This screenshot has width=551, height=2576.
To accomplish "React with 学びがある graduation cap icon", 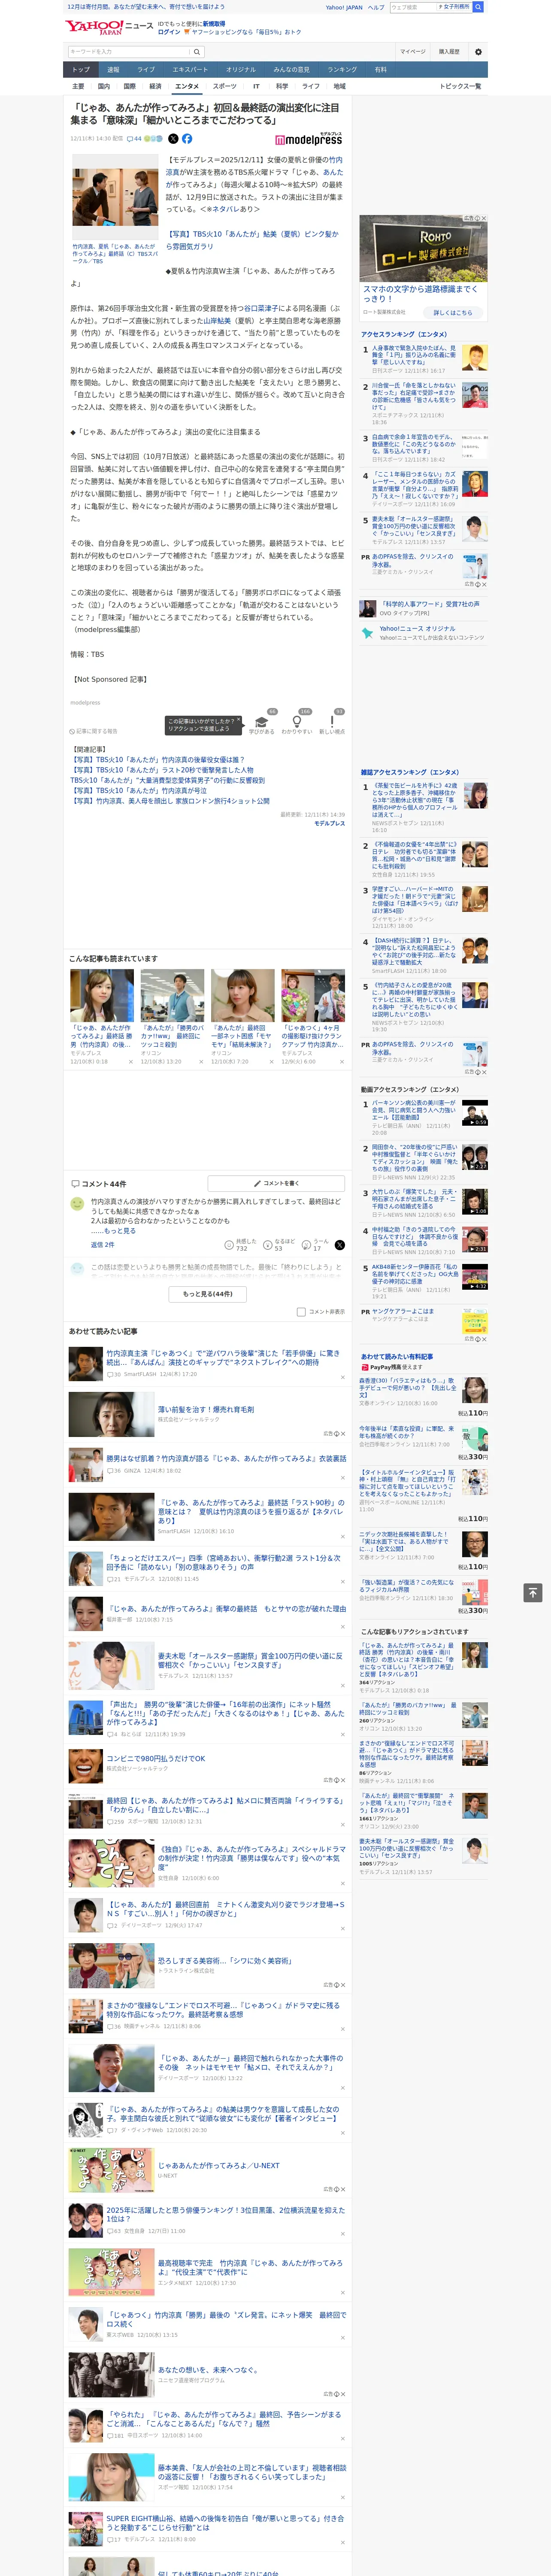I will [x=261, y=722].
